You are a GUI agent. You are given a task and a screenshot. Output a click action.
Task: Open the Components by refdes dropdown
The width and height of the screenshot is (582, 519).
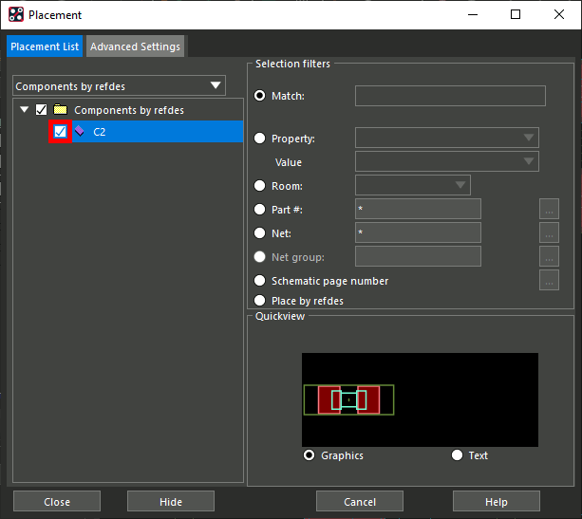coord(119,85)
